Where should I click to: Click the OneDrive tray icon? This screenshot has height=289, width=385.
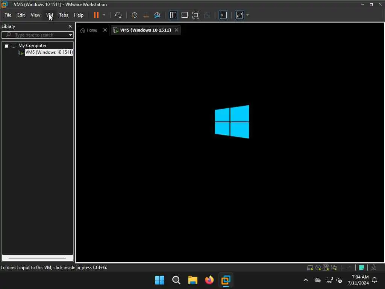coord(318,280)
